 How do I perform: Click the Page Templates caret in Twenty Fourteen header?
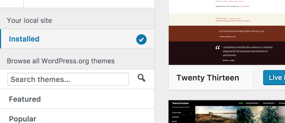[275, 103]
